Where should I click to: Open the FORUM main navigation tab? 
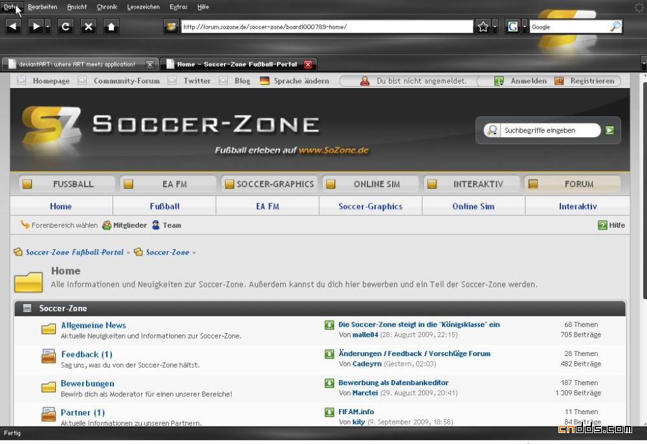click(x=573, y=184)
